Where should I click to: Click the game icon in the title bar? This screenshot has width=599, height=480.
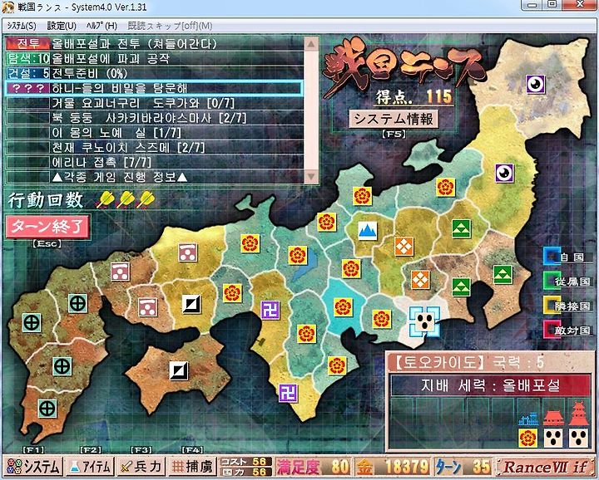(x=8, y=7)
